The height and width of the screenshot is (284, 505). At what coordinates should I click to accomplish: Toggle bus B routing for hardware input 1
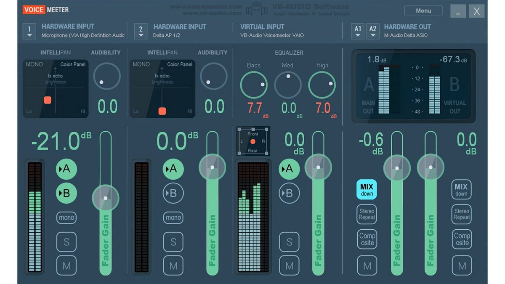click(x=66, y=193)
